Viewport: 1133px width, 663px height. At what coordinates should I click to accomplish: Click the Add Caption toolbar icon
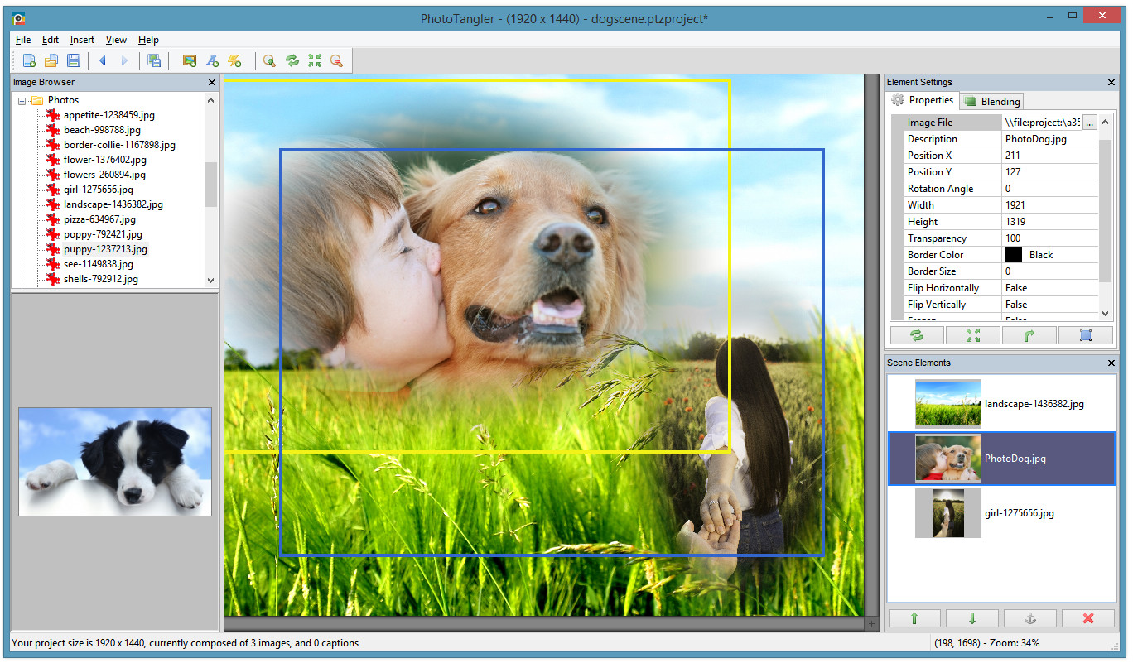pos(212,60)
